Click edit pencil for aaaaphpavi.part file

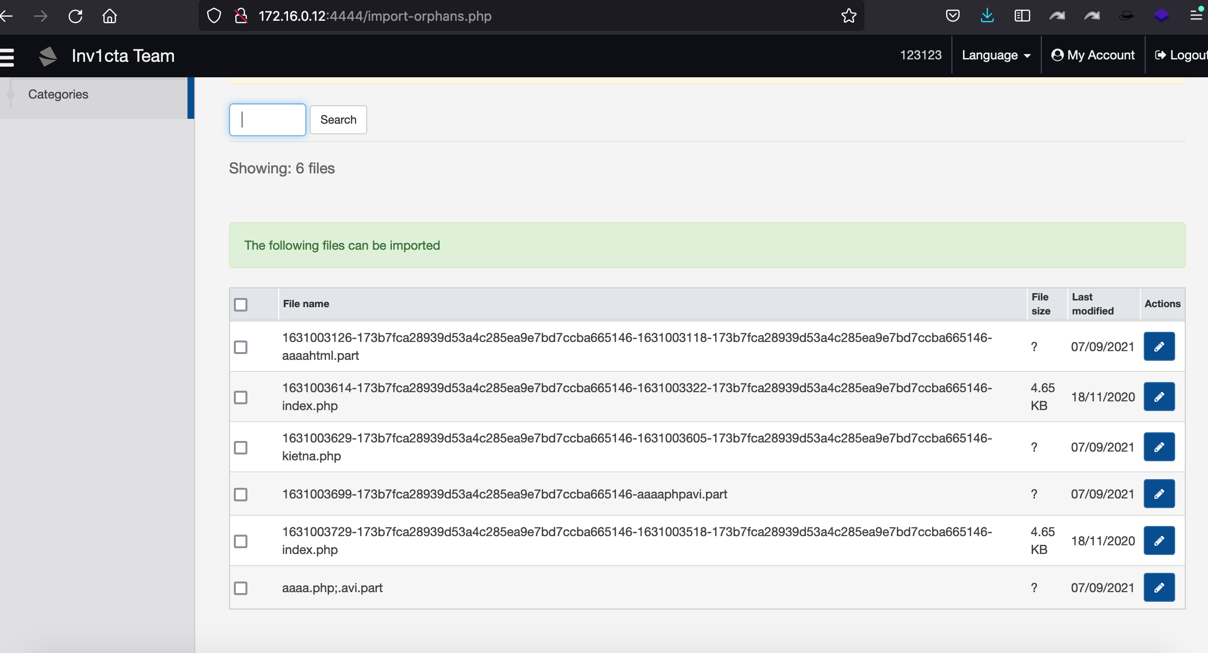[x=1159, y=494]
